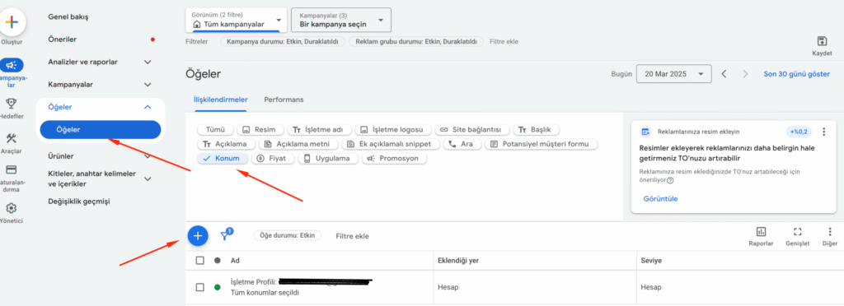This screenshot has width=844, height=306.
Task: Open the Kampanyalar megaphone icon in sidebar
Action: click(x=12, y=66)
